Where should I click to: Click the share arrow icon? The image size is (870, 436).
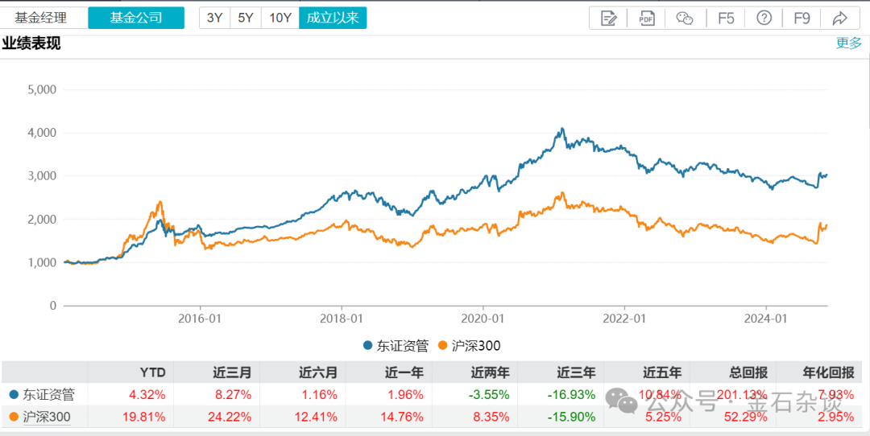click(839, 18)
